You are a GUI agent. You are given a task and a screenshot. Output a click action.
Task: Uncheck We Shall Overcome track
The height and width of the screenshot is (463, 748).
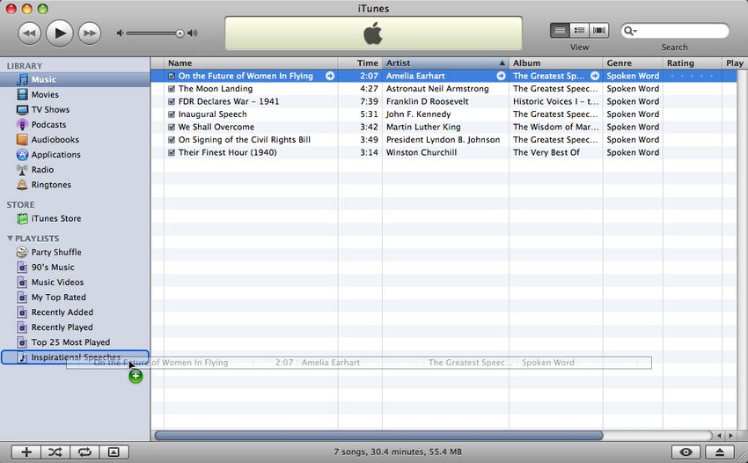pos(172,127)
